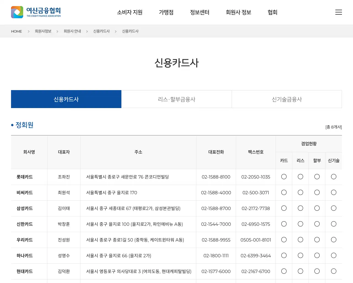Open 소비자 지원 menu

130,12
